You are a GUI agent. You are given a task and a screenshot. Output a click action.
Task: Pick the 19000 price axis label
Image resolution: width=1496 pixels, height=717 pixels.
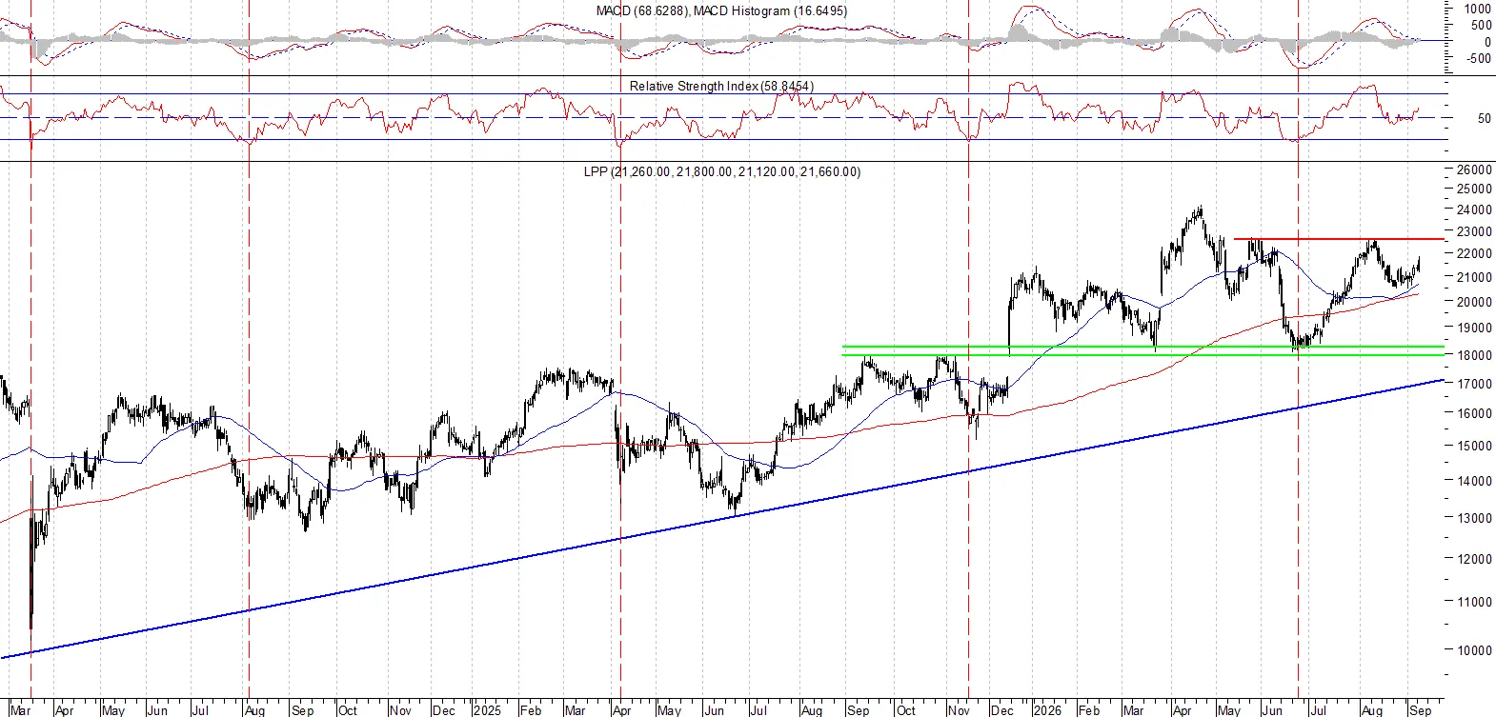click(x=1474, y=328)
